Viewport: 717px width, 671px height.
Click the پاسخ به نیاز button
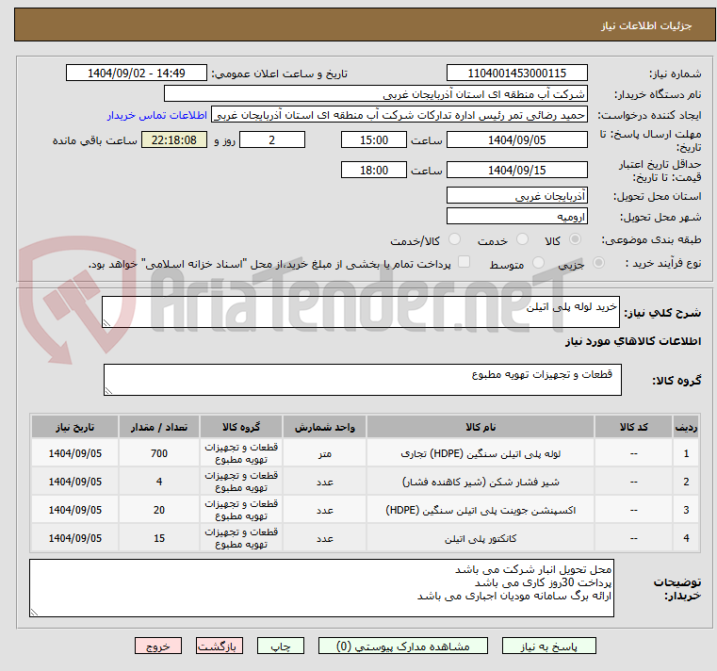coord(548,646)
